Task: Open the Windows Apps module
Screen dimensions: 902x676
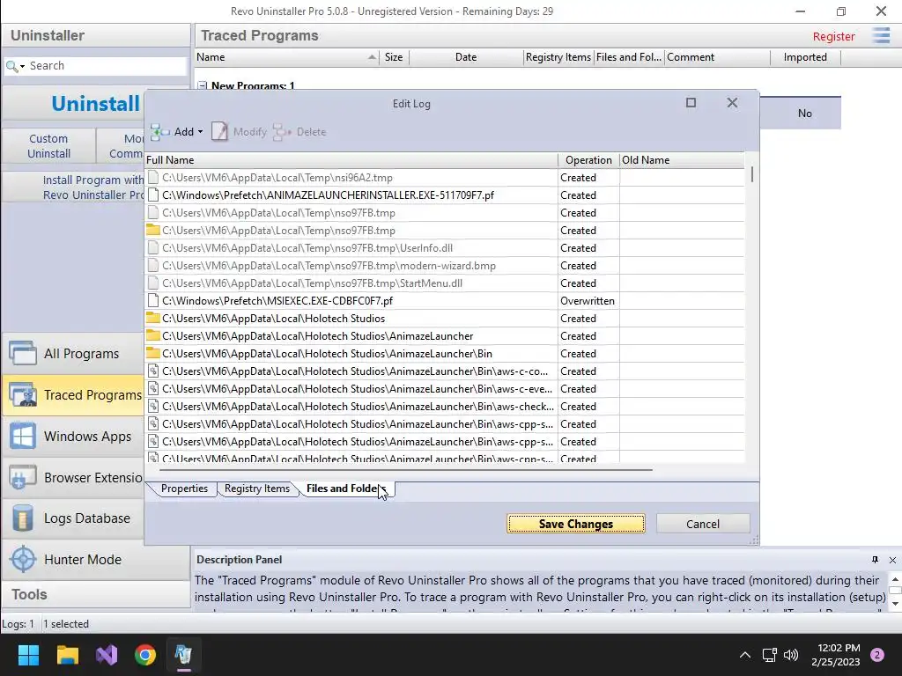Action: click(74, 437)
